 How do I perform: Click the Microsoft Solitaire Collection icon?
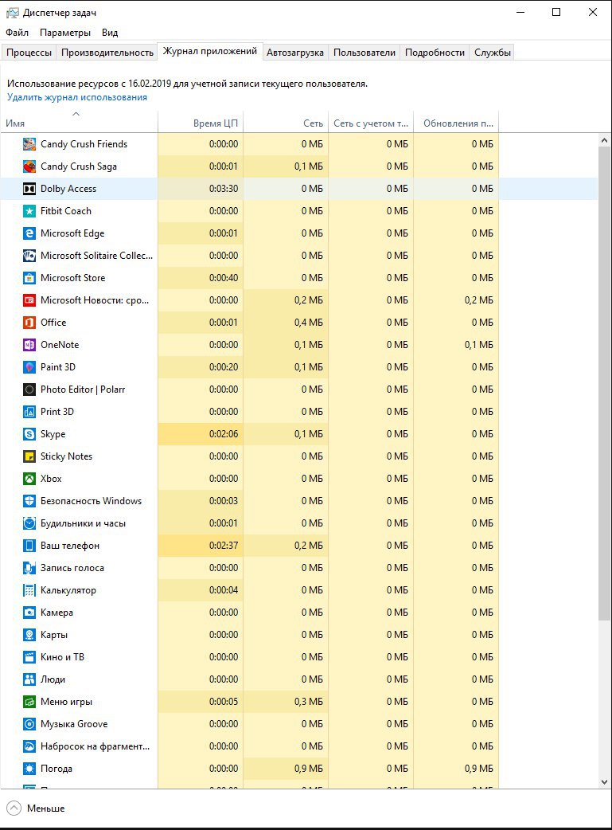coord(29,256)
